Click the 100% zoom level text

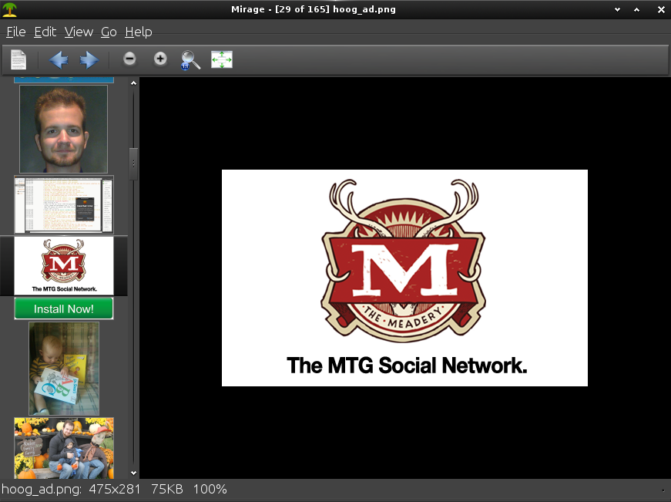[210, 489]
